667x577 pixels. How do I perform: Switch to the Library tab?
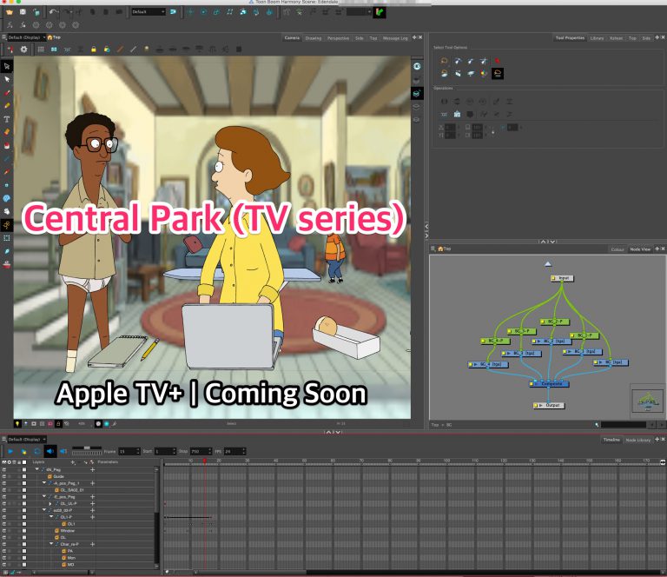point(597,38)
